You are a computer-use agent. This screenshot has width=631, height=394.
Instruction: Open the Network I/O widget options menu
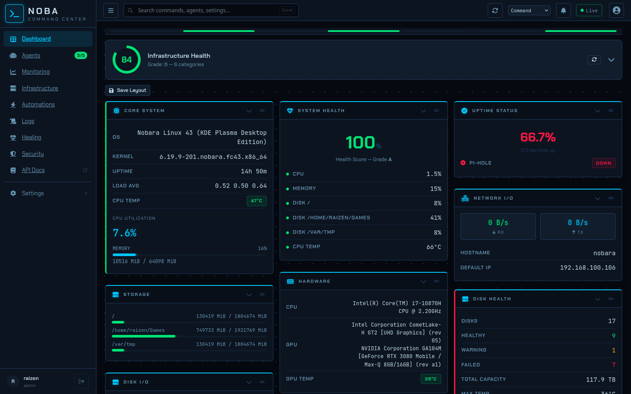click(611, 198)
